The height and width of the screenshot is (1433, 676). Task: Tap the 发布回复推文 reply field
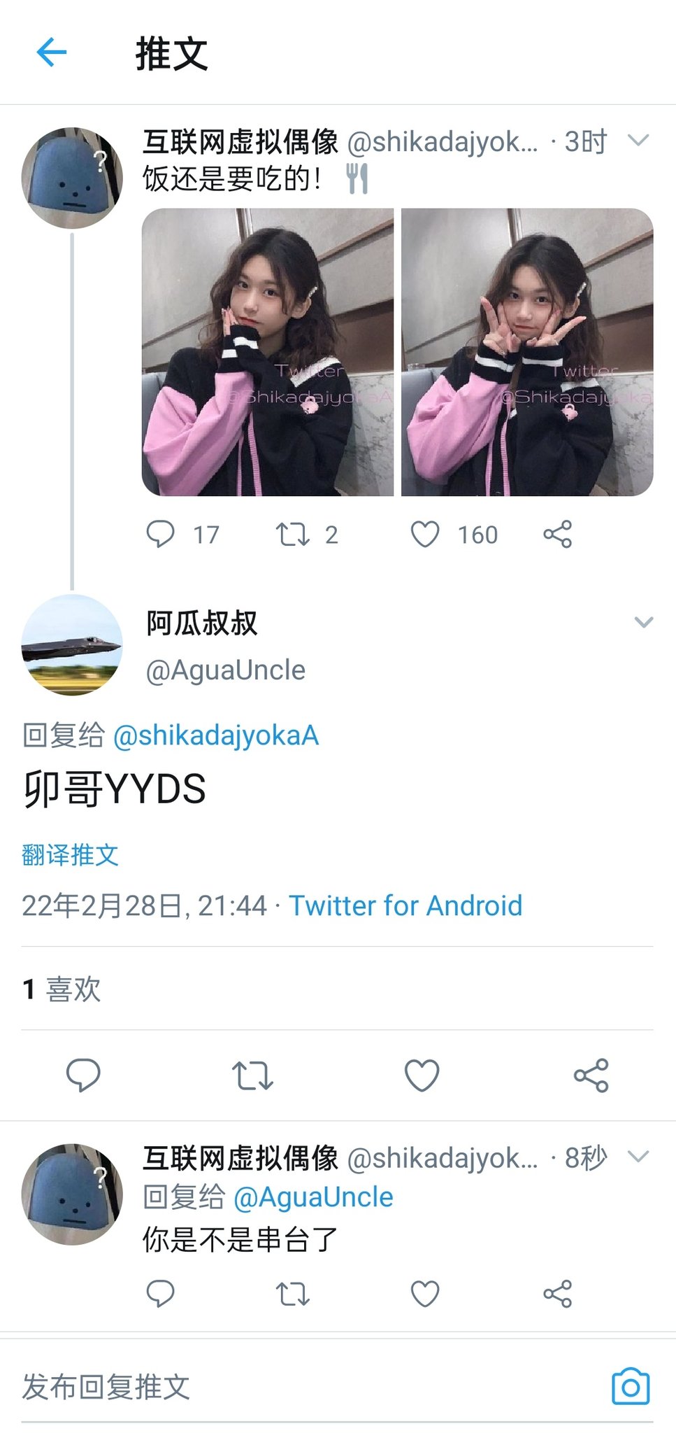pos(308,1386)
